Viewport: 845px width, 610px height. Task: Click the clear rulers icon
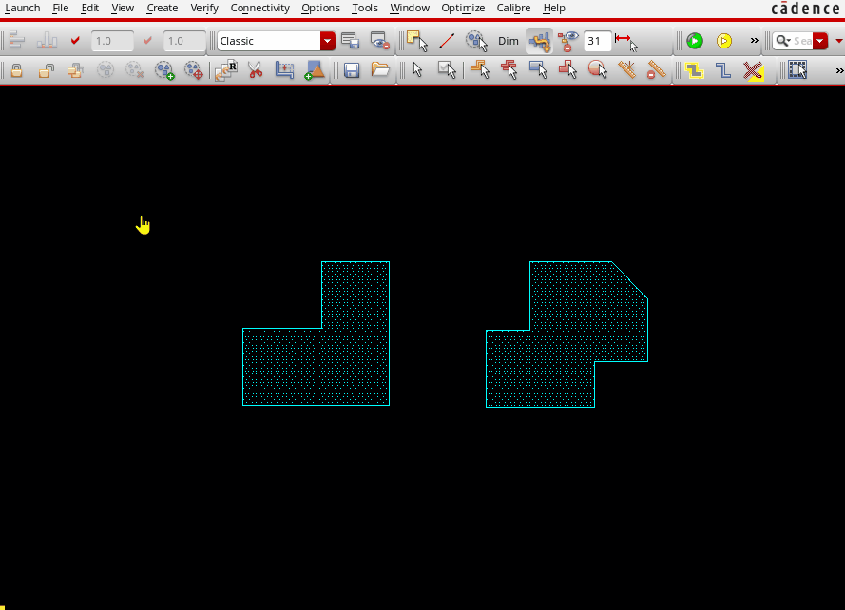(656, 70)
